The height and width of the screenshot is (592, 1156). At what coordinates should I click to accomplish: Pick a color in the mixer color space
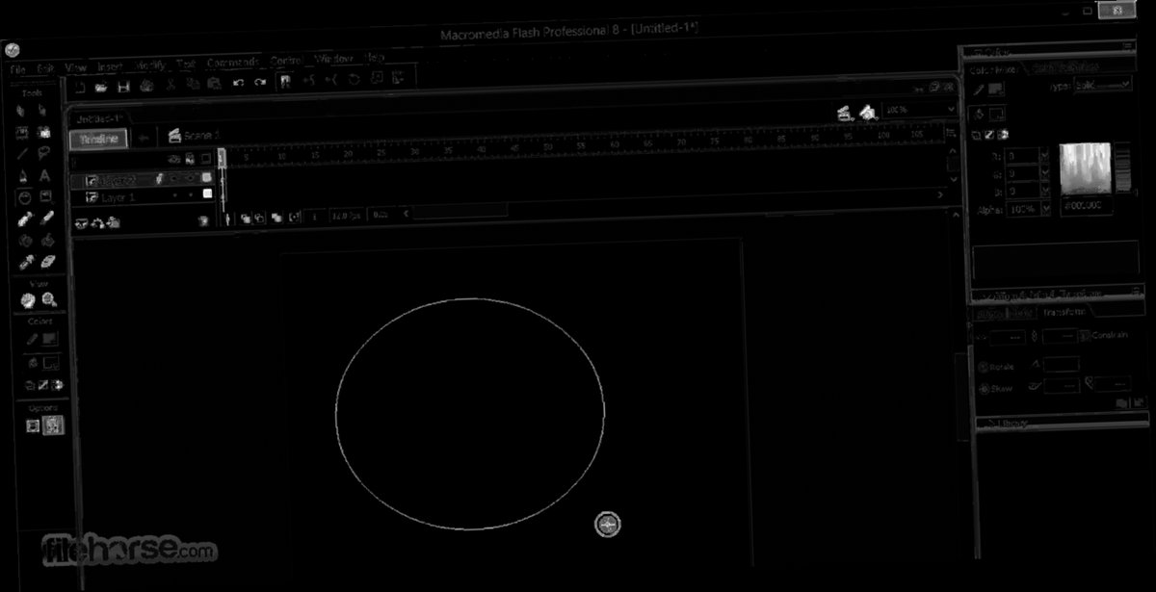pos(1085,170)
